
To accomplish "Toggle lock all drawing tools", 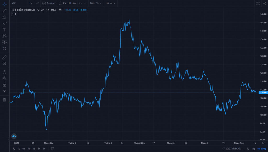I will click(x=5, y=85).
